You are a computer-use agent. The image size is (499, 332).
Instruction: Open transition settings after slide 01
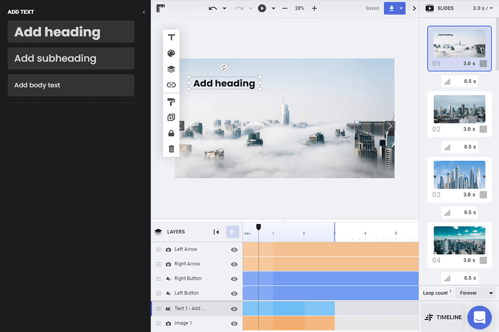click(459, 81)
